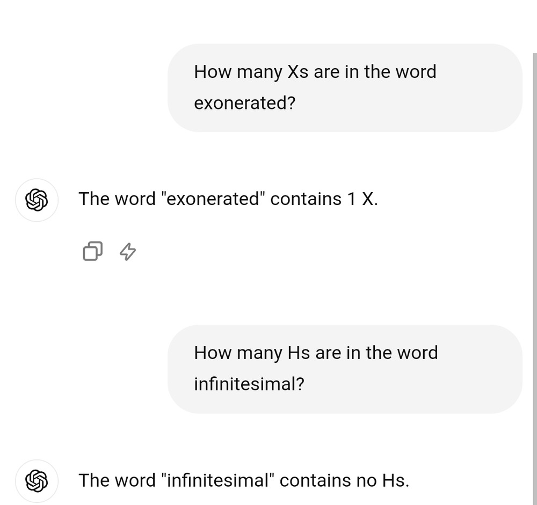Click 'How many' in the first question bubble
This screenshot has width=537, height=505.
238,72
